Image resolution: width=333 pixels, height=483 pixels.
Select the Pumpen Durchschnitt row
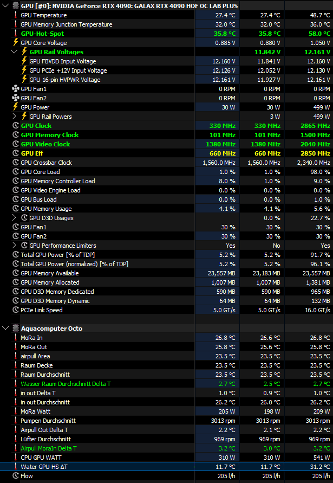click(167, 421)
